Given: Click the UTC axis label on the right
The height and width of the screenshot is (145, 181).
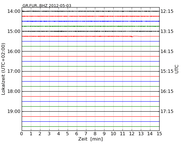Looking at the screenshot, I should click(177, 69).
